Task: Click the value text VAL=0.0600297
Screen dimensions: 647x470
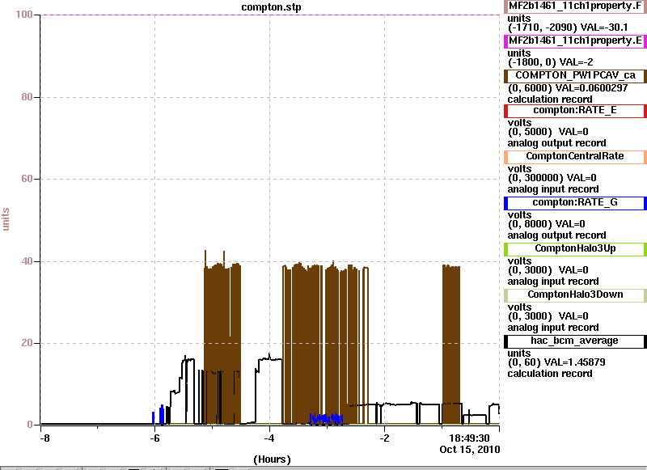Action: (x=592, y=88)
